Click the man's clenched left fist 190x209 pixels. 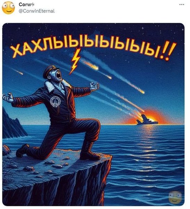(95, 85)
